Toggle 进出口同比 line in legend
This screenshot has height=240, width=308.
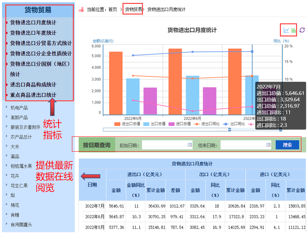[x=207, y=124]
